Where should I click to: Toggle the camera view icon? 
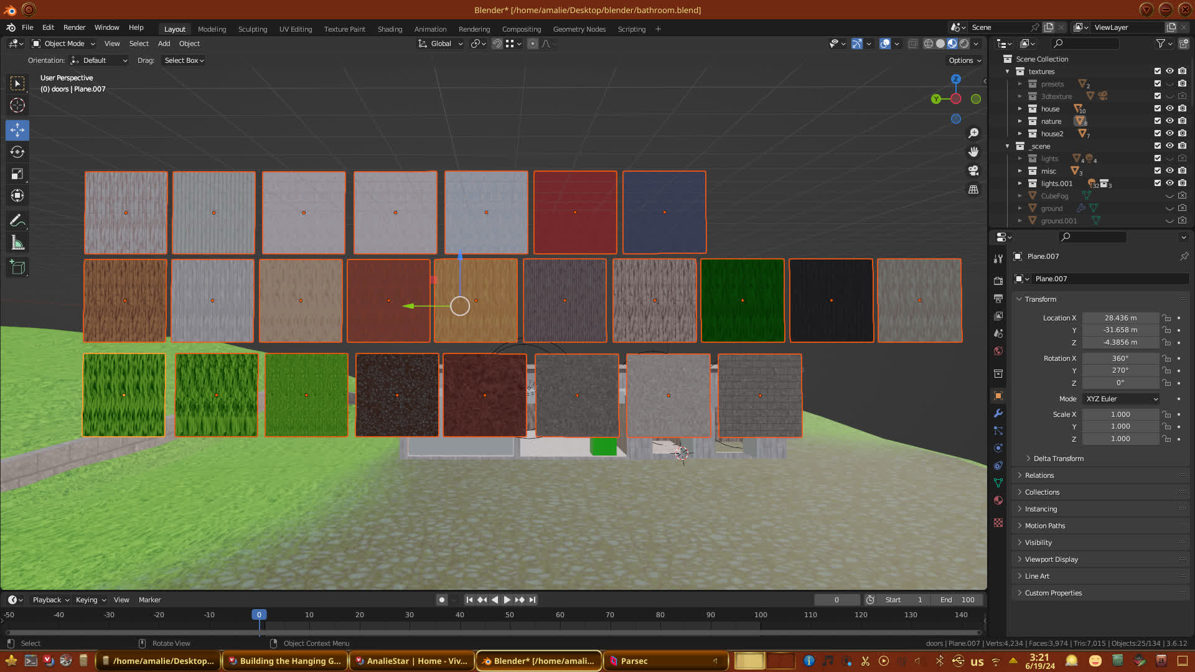point(973,170)
